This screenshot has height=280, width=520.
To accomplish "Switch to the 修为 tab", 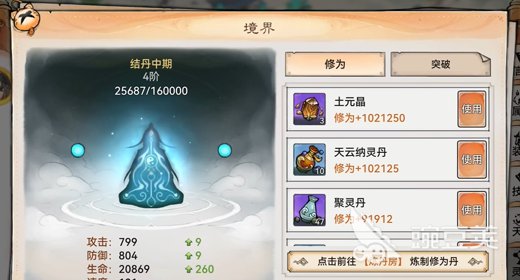I will [x=335, y=64].
